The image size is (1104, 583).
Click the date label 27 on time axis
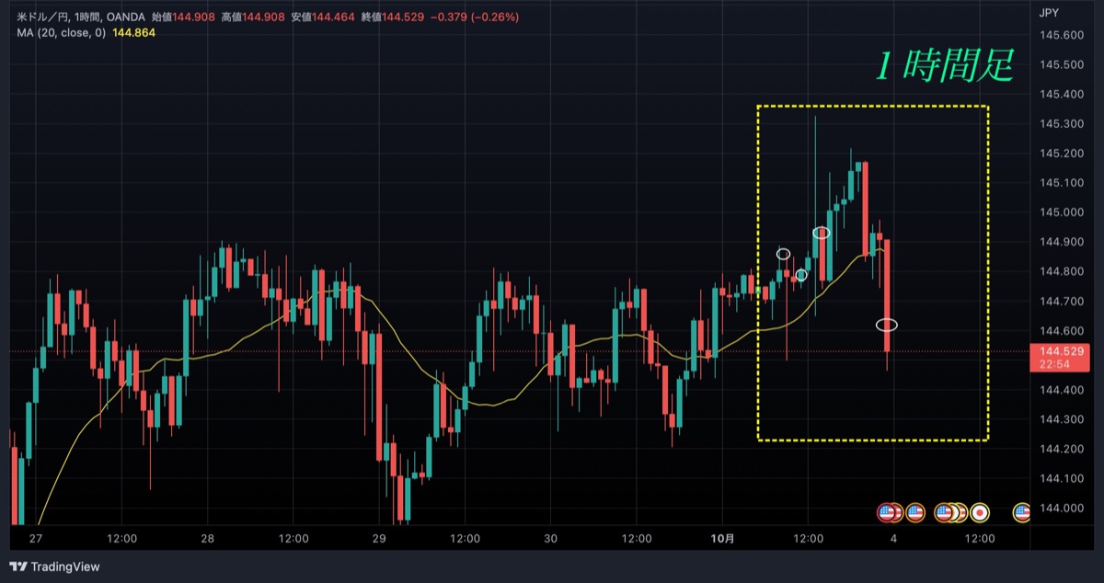tap(36, 539)
